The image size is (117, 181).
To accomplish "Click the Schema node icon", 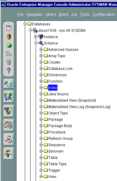I will pyautogui.click(x=41, y=43).
